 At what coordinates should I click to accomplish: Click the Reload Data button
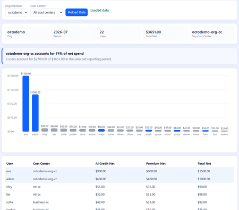(x=76, y=12)
